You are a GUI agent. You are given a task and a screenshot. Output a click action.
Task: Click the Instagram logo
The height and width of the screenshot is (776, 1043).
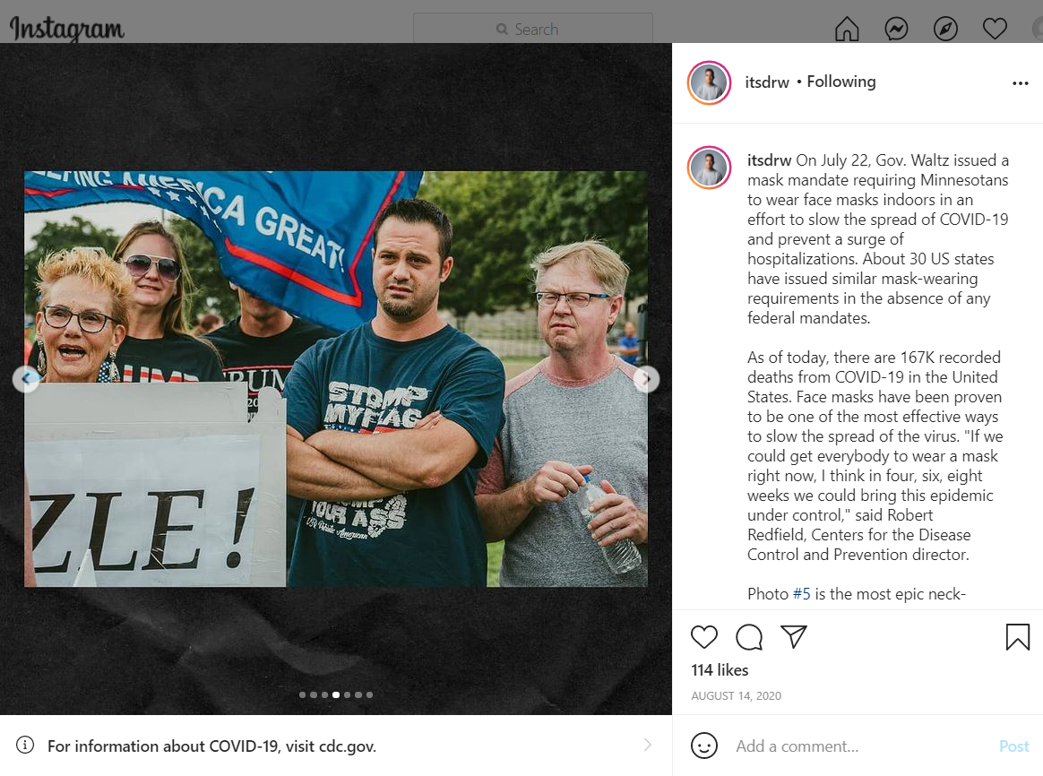click(x=66, y=29)
